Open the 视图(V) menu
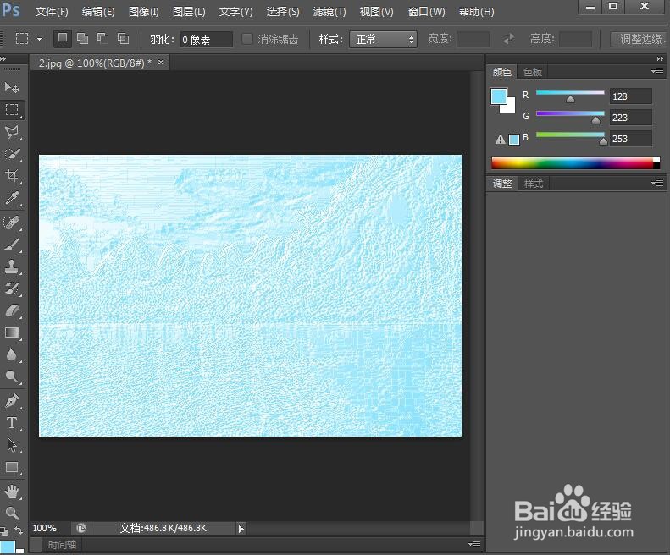 pyautogui.click(x=376, y=12)
